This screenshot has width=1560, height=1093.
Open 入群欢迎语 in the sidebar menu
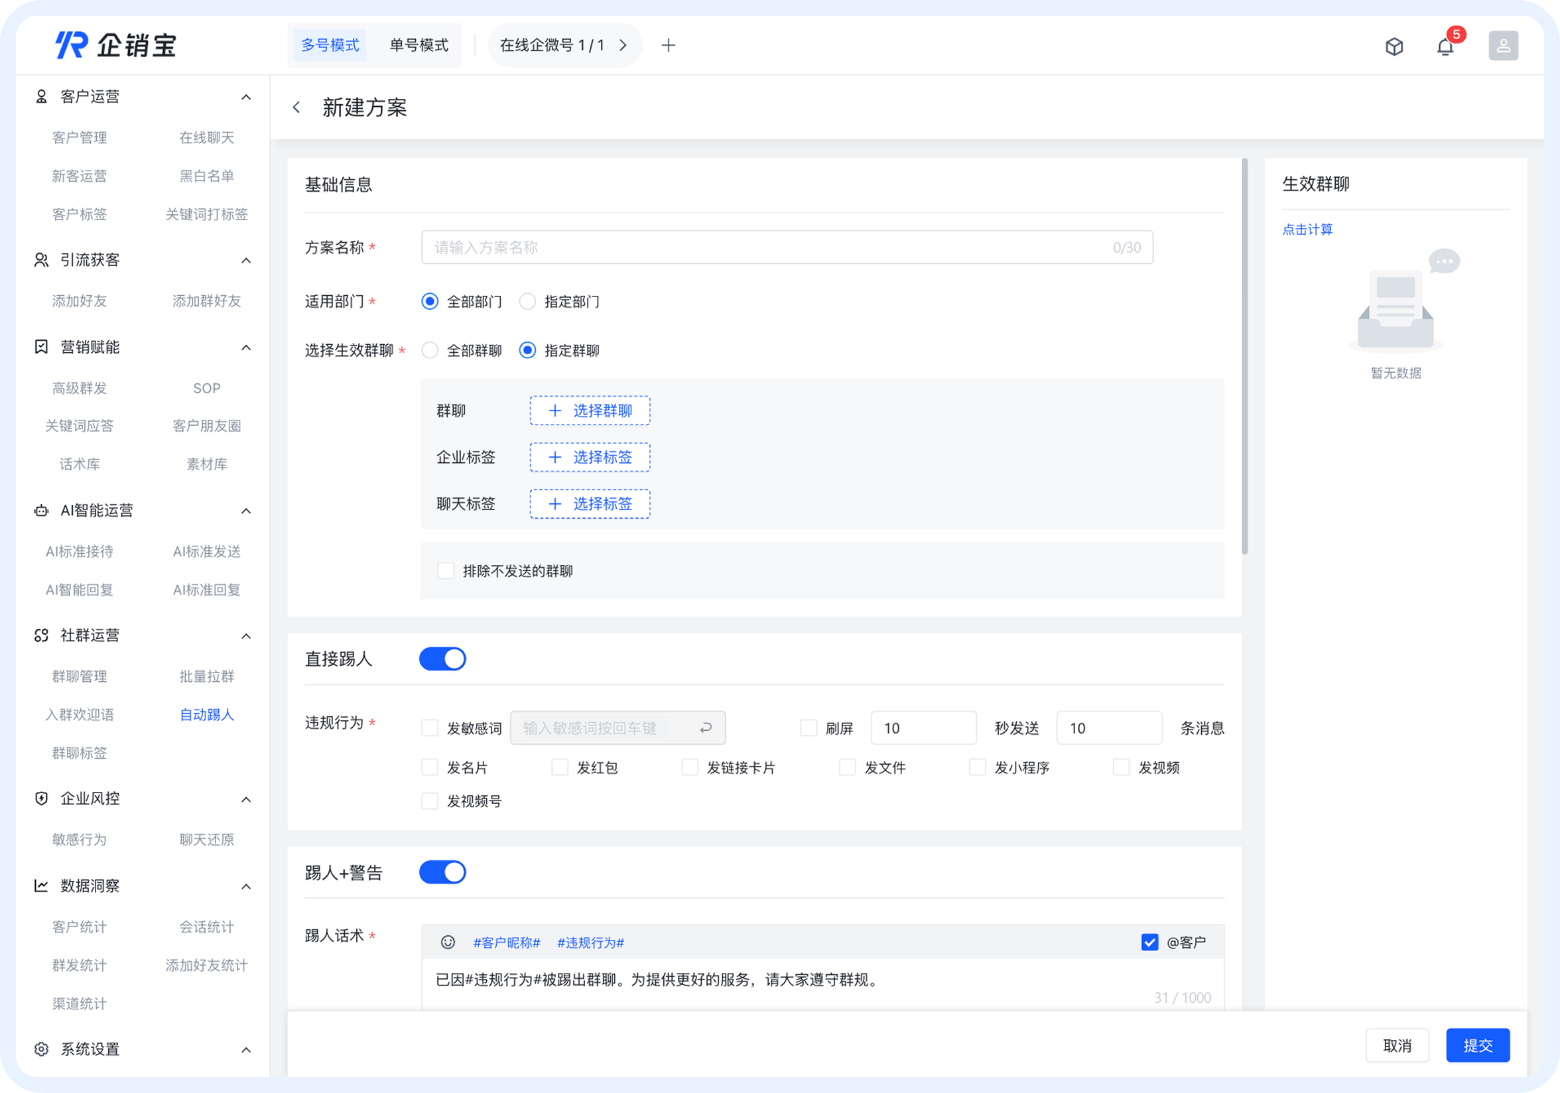[x=80, y=714]
